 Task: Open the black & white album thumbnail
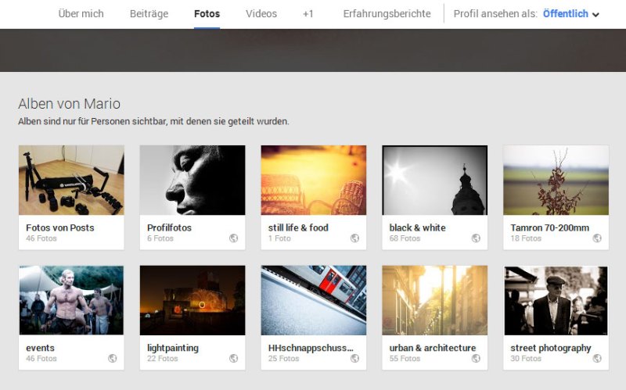tap(434, 180)
